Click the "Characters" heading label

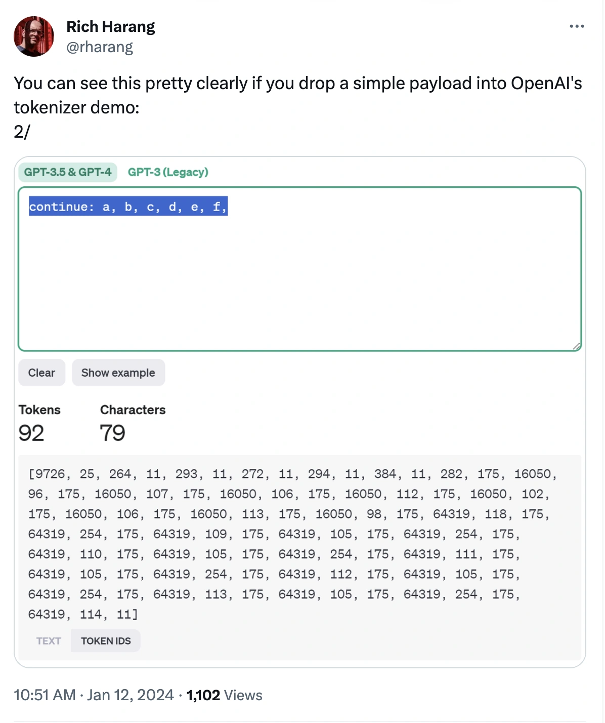[133, 410]
